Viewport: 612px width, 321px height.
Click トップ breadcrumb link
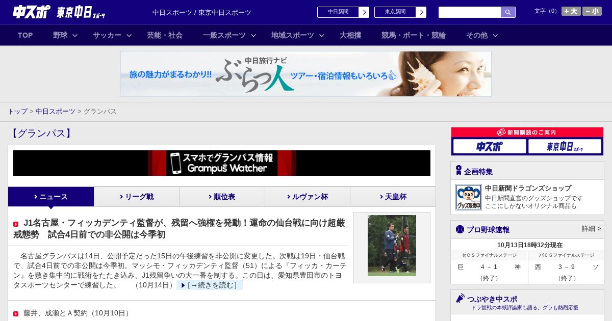tap(17, 111)
